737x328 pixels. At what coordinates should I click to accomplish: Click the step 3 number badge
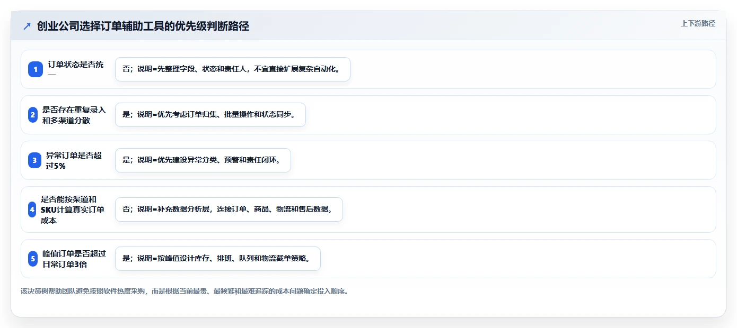click(x=34, y=160)
